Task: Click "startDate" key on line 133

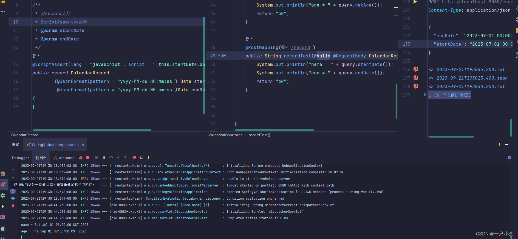Action: point(449,44)
